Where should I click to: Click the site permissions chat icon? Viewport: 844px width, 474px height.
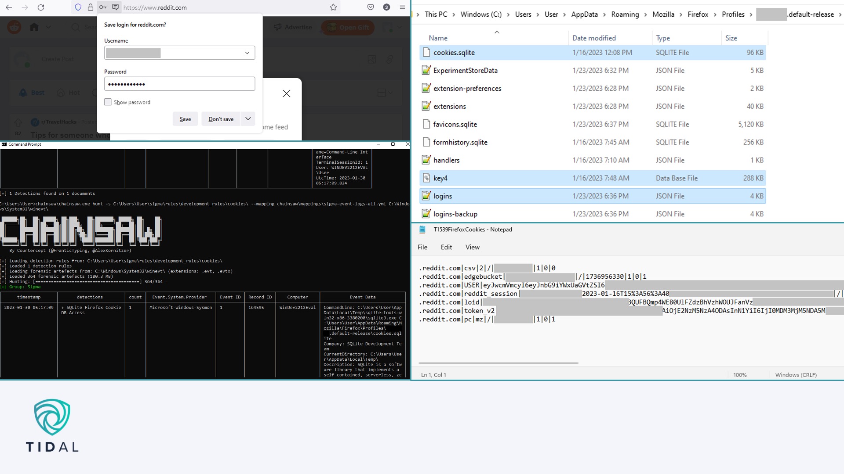coord(115,7)
